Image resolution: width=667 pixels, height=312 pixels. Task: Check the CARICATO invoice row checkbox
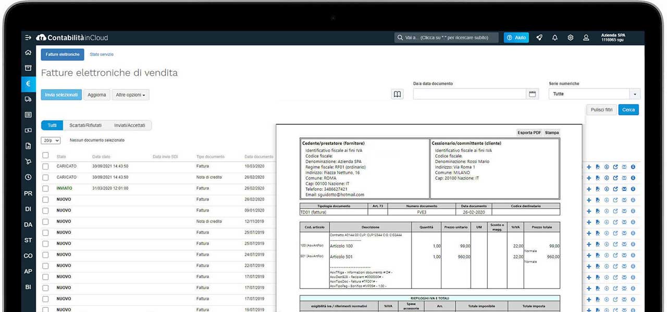(45, 166)
